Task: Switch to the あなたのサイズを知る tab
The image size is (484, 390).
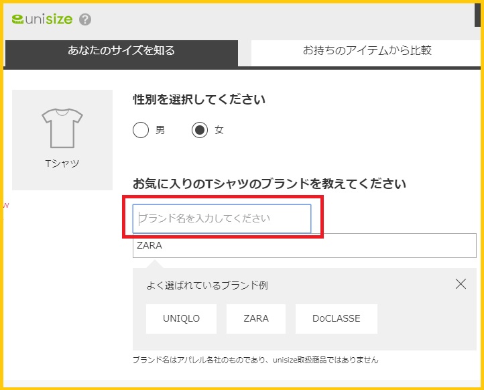Action: (121, 51)
